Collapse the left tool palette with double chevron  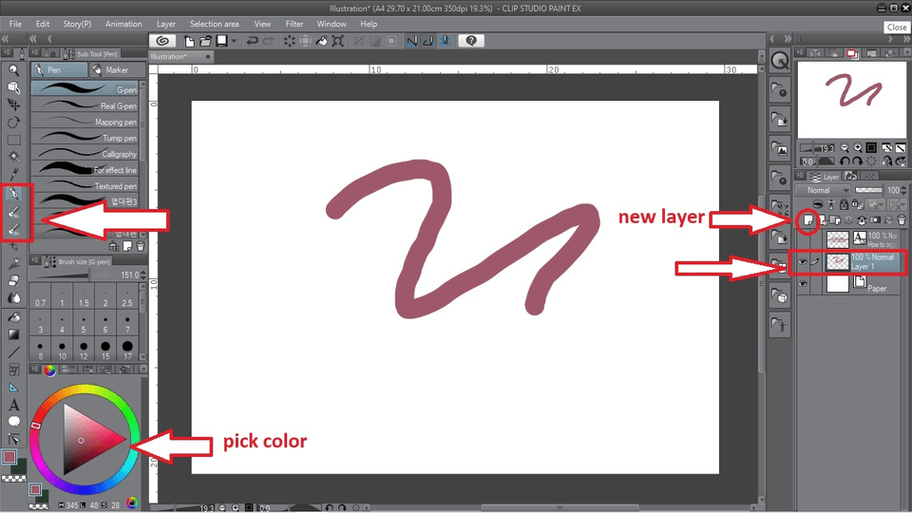[6, 39]
